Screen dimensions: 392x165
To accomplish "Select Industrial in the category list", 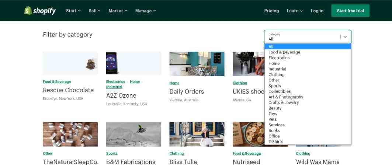I will click(308, 69).
